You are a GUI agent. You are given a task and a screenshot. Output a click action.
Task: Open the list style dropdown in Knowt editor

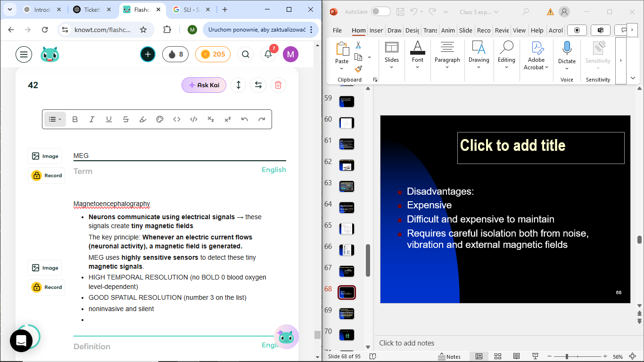coord(55,119)
